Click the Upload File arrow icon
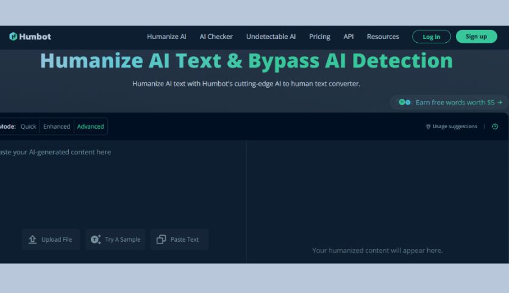 point(32,239)
